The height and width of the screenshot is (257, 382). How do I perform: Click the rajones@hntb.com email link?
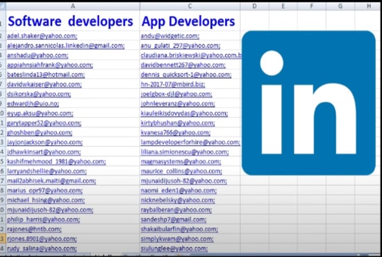coord(34,229)
